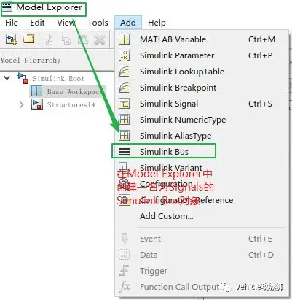
Task: Click the Delete X toolbar icon
Action: tap(100, 39)
